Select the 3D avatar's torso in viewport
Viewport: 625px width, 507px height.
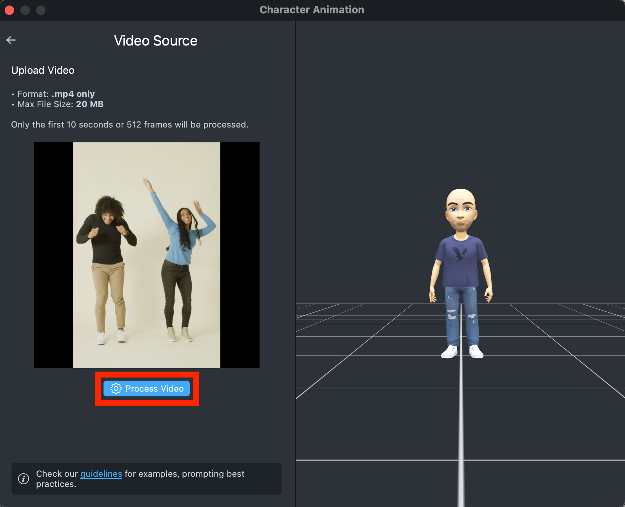coord(461,261)
